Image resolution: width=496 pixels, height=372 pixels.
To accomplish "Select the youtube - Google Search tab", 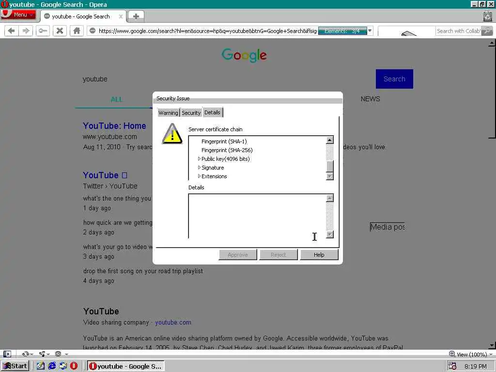I will click(x=81, y=16).
